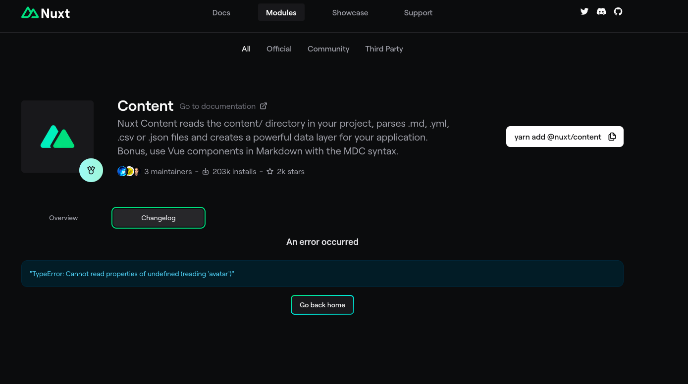The width and height of the screenshot is (688, 384).
Task: Open the Modules navigation item
Action: (x=281, y=13)
